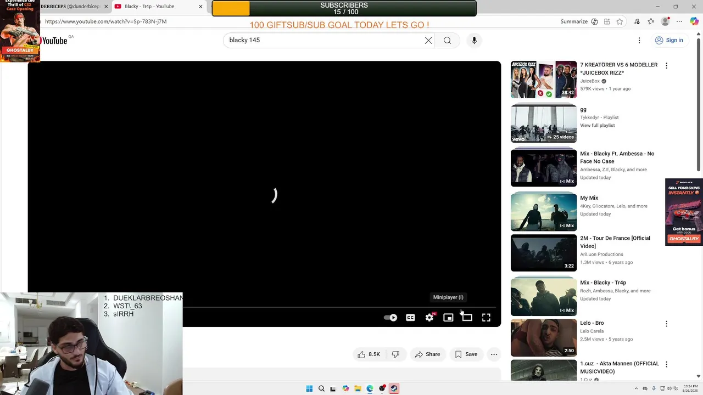Click the page URL in the address bar
Image resolution: width=703 pixels, height=395 pixels.
coord(105,21)
